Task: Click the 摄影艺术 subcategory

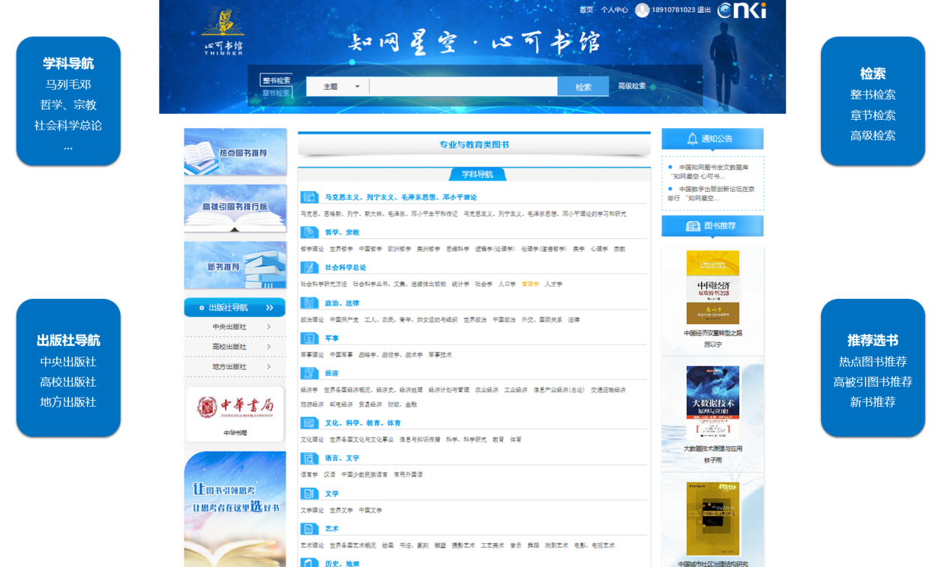Action: coord(463,545)
